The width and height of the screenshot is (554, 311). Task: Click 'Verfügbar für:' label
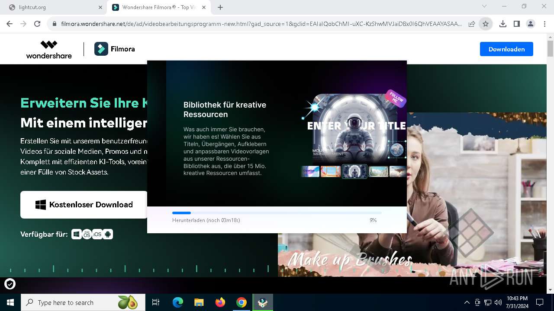click(44, 234)
